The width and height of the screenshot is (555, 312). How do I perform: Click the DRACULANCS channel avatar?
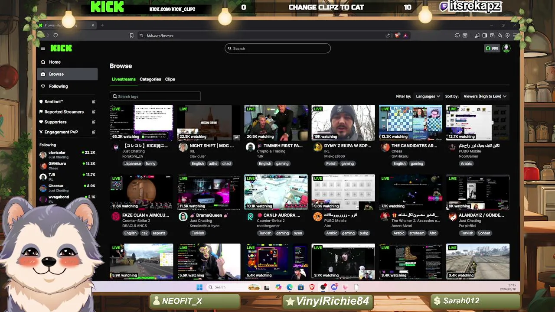tap(115, 217)
